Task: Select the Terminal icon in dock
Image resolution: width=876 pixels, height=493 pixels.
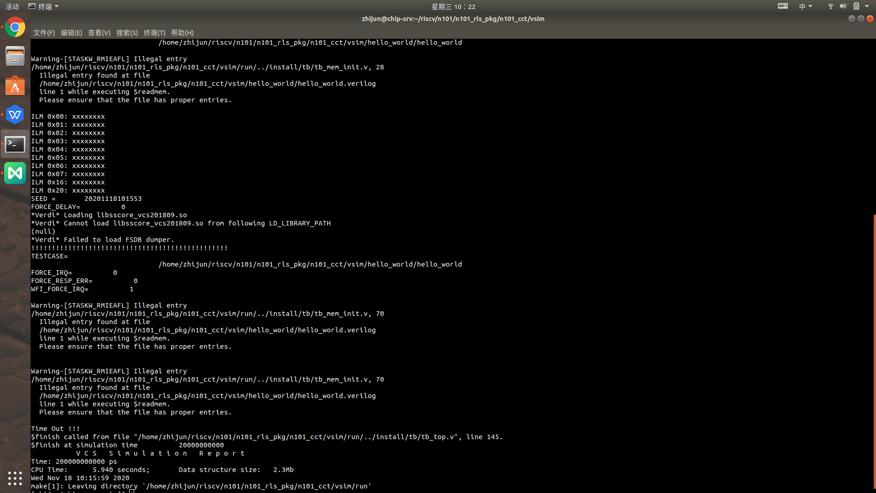Action: coord(15,144)
